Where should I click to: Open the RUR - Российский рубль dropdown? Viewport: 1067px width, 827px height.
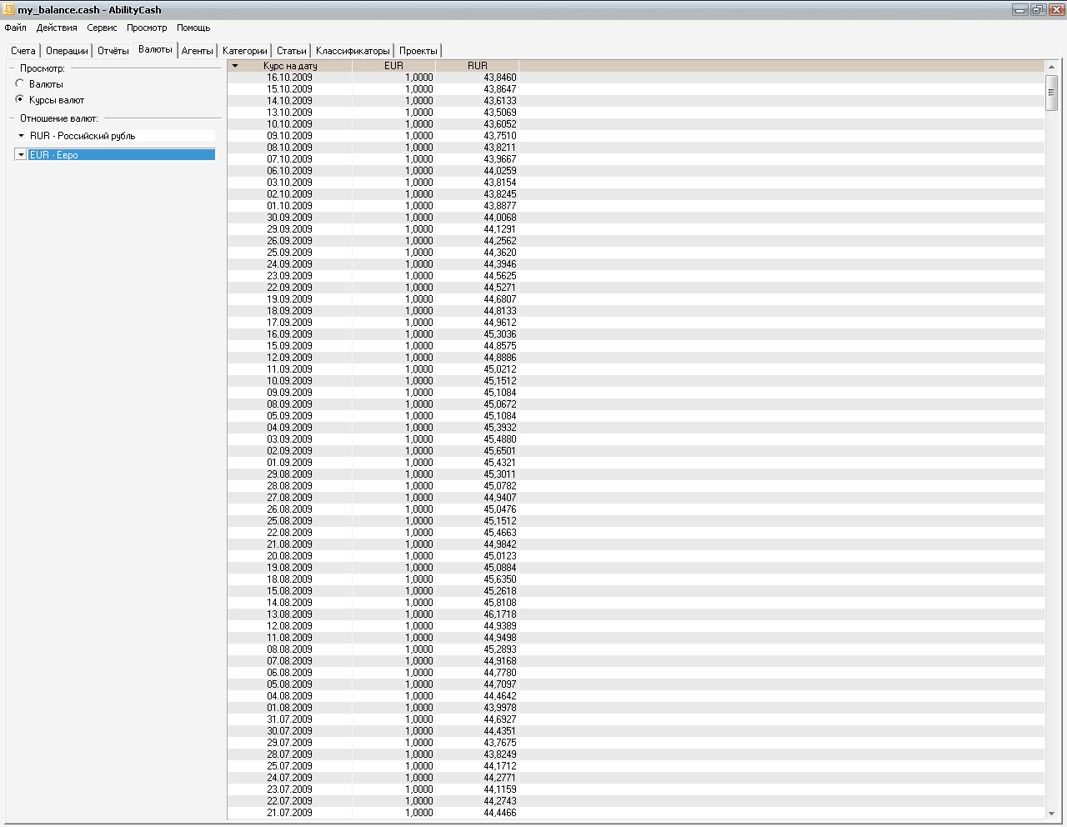click(22, 136)
